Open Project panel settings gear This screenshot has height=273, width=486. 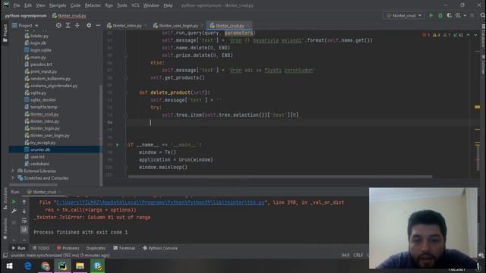click(89, 25)
